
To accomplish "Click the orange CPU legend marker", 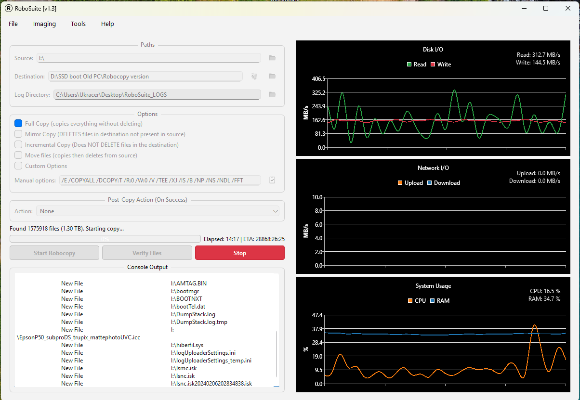I will tap(410, 301).
